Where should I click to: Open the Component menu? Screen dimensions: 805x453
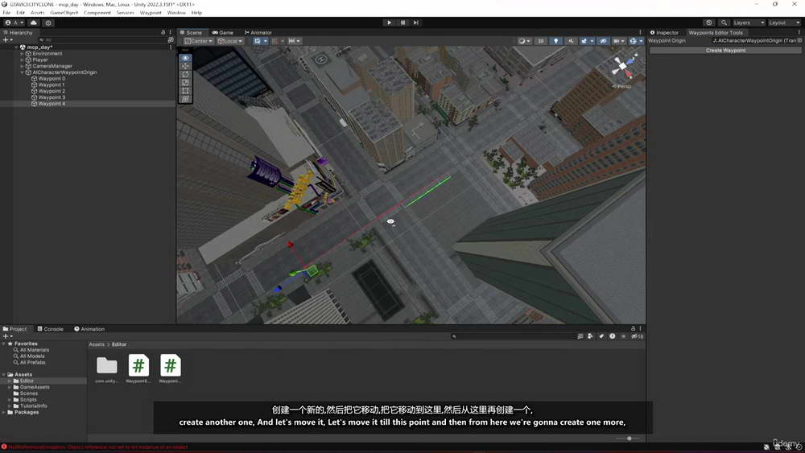tap(97, 12)
